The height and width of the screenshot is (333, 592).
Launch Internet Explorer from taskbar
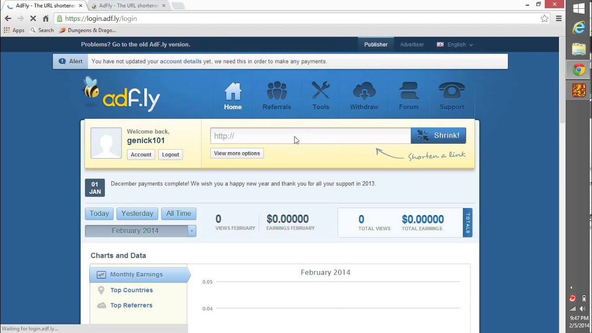[x=579, y=28]
